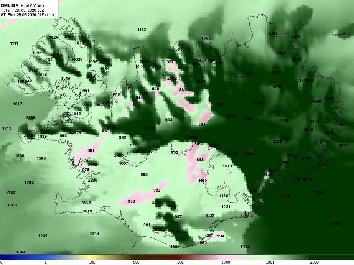Click the map value '2005'
Viewport: 354px width, 265px height.
pos(285,162)
